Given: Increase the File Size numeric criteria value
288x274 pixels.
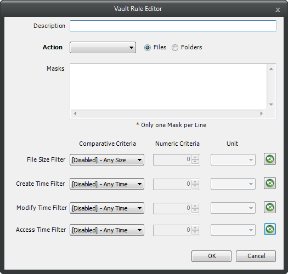Looking at the screenshot, I should coord(195,157).
